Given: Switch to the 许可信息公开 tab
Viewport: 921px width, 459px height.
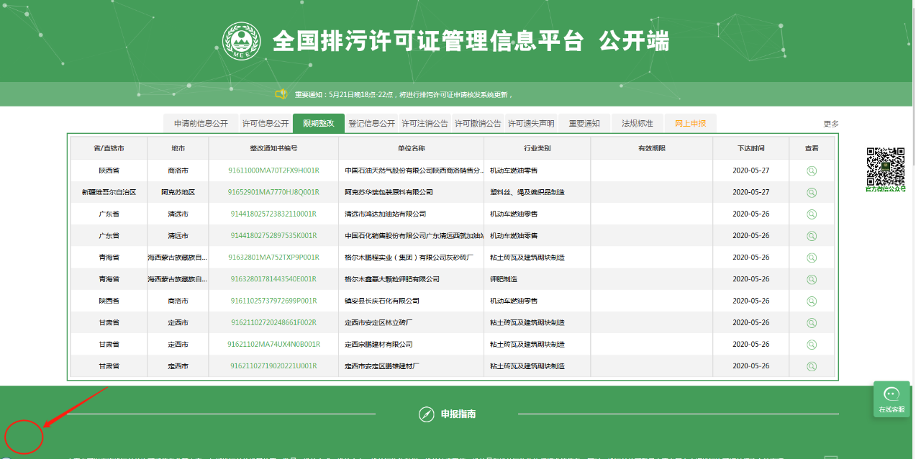Looking at the screenshot, I should click(x=266, y=124).
